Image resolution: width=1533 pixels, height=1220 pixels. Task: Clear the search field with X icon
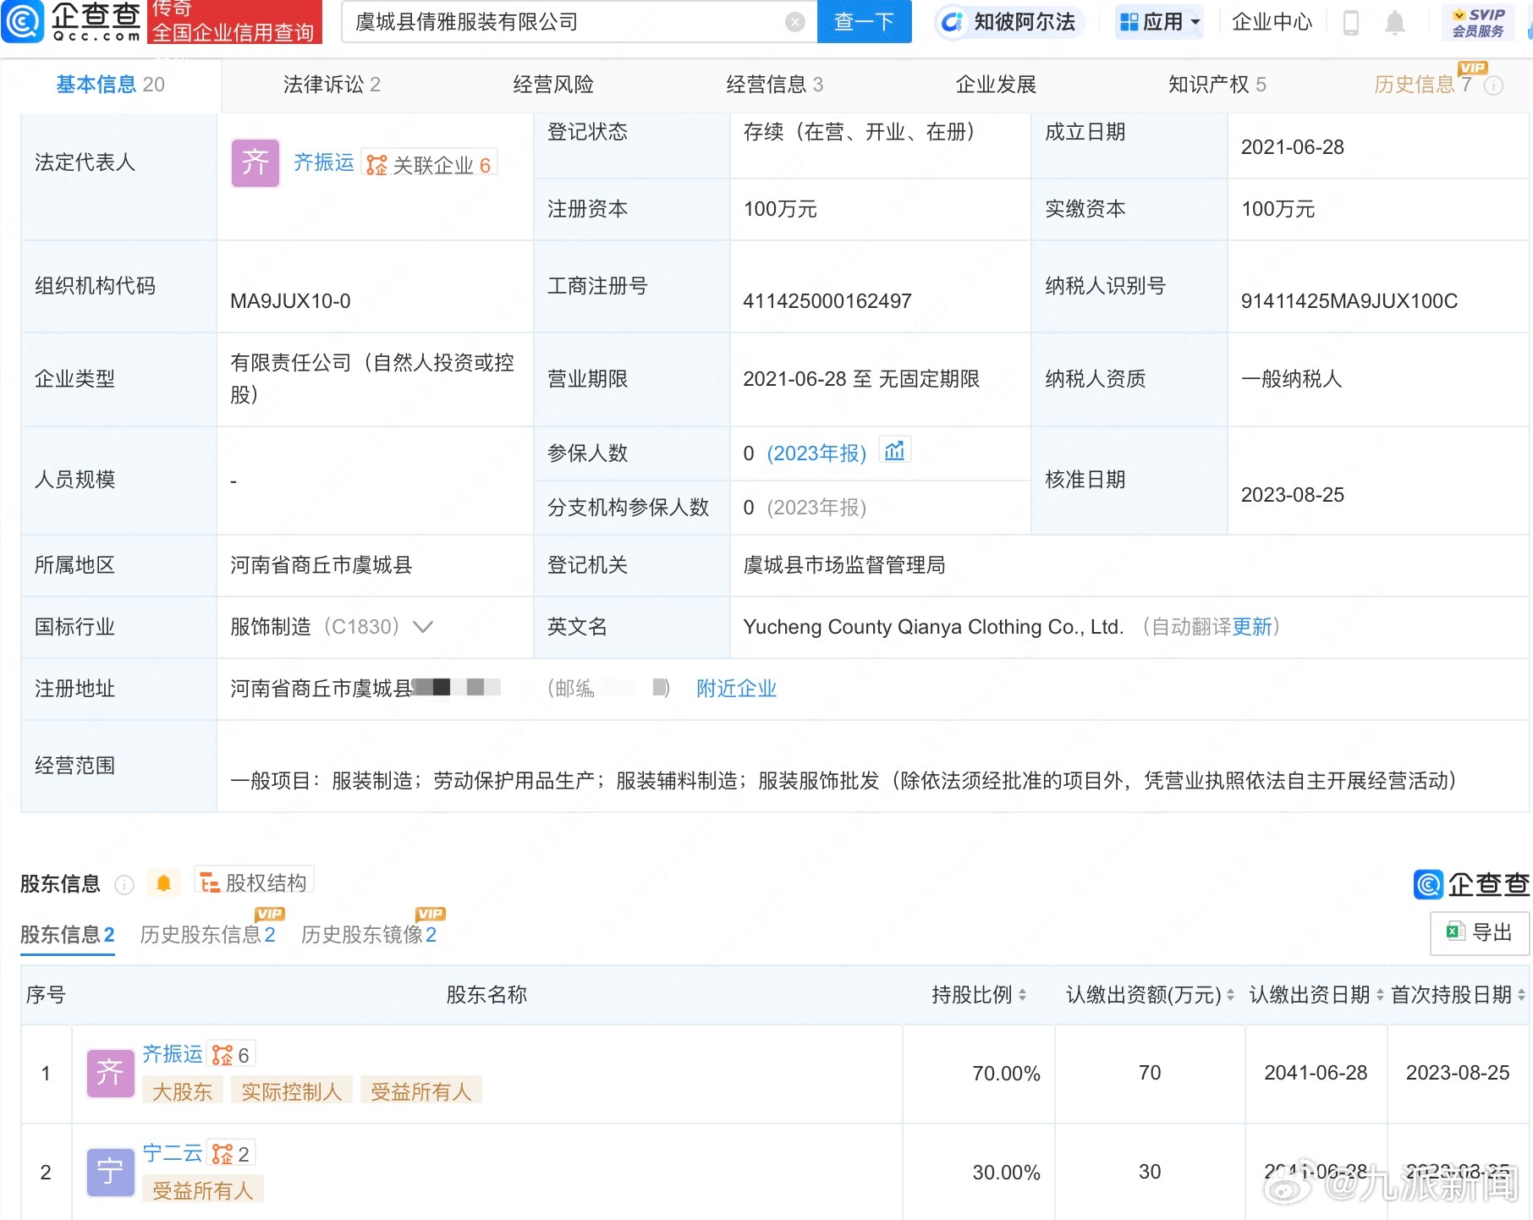(x=794, y=22)
